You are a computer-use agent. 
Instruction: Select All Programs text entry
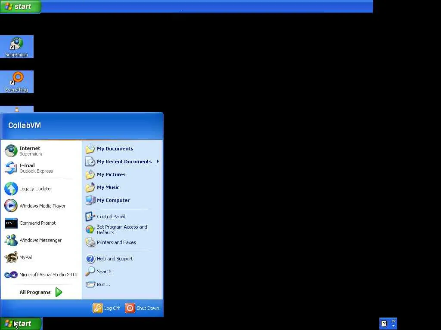(35, 292)
